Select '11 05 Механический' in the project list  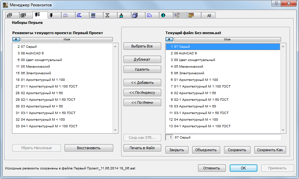(63, 66)
